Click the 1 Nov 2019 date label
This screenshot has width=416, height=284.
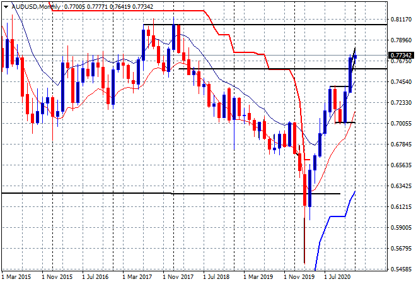pos(299,277)
